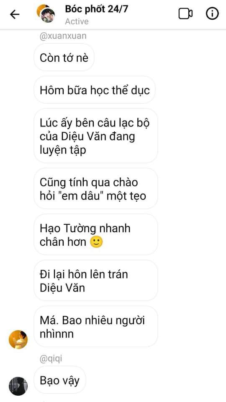This screenshot has width=226, height=402.
Task: Open orange profile avatar of xuanxuan
Action: (18, 339)
